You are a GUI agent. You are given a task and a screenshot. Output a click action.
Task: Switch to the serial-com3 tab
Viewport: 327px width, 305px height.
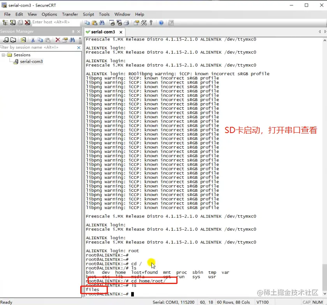tap(103, 32)
